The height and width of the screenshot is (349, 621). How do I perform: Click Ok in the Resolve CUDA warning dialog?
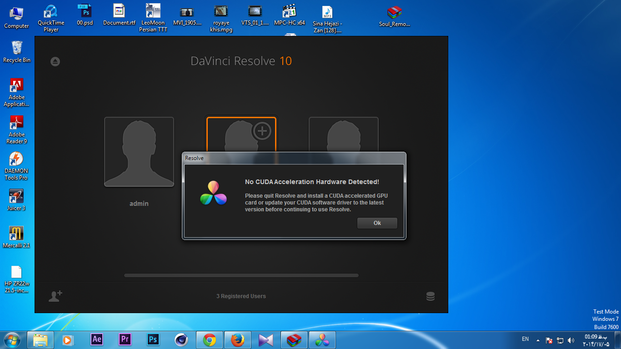point(377,223)
